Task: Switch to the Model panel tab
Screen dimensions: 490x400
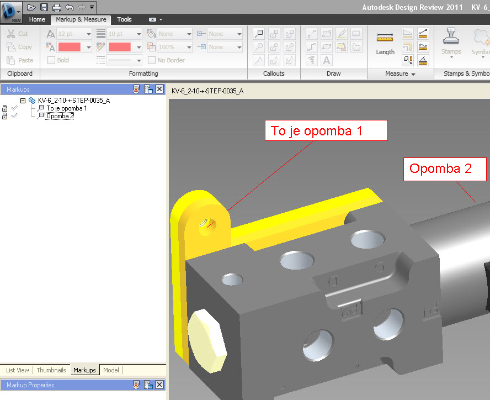Action: click(x=111, y=370)
